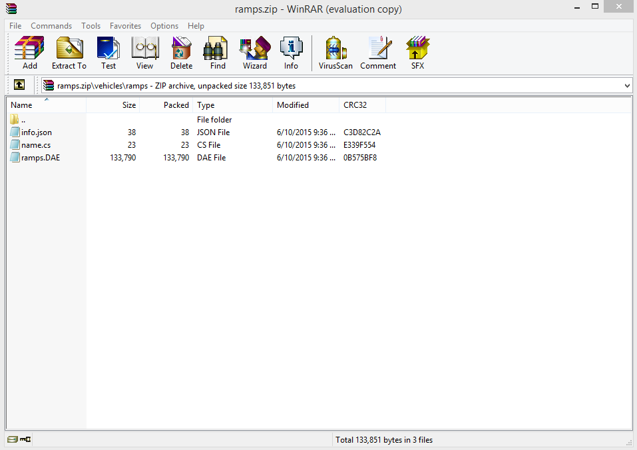Sort by the CRC32 column header
Image resolution: width=637 pixels, height=450 pixels.
pos(362,105)
